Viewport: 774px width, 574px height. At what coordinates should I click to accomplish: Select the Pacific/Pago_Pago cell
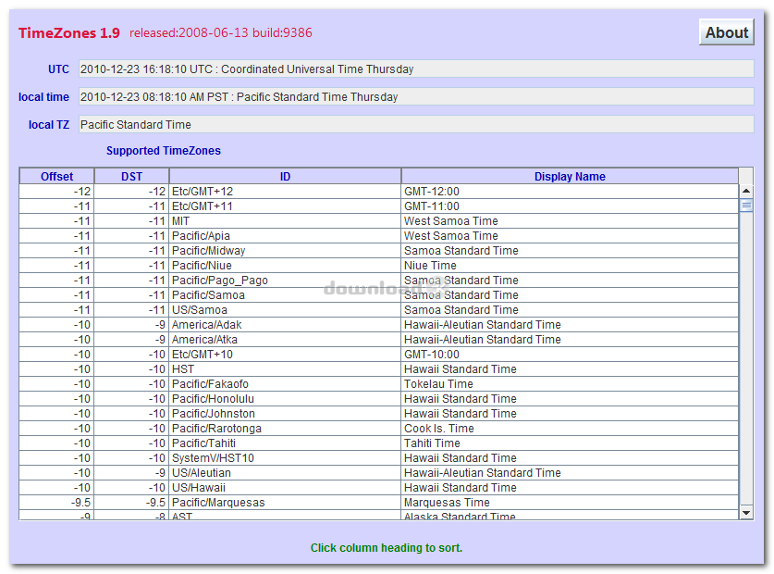285,281
